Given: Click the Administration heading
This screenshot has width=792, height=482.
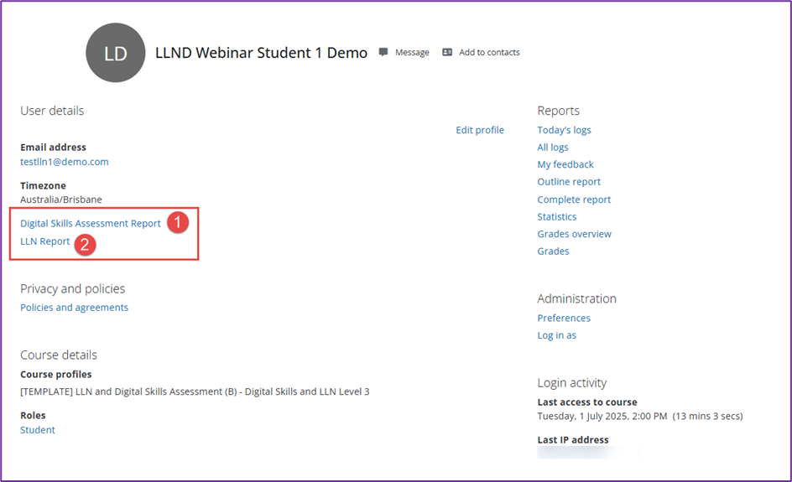Looking at the screenshot, I should [577, 298].
